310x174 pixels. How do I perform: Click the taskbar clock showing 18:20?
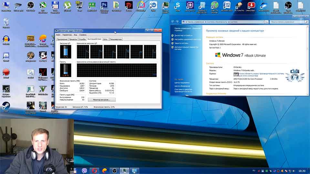tap(302, 171)
